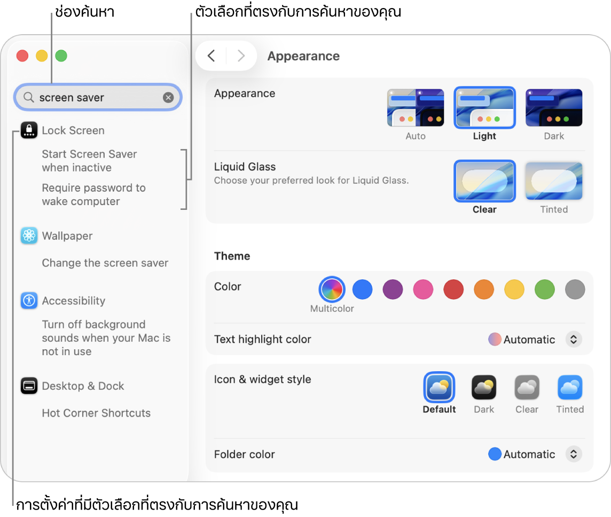Select the Wallpaper sidebar label

point(67,236)
